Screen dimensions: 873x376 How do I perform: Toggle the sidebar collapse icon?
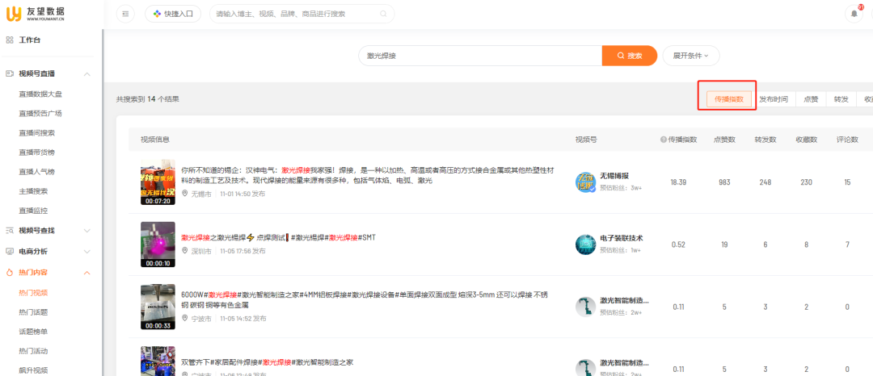[x=125, y=14]
